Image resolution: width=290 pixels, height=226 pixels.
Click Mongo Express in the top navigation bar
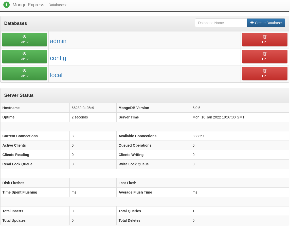28,5
